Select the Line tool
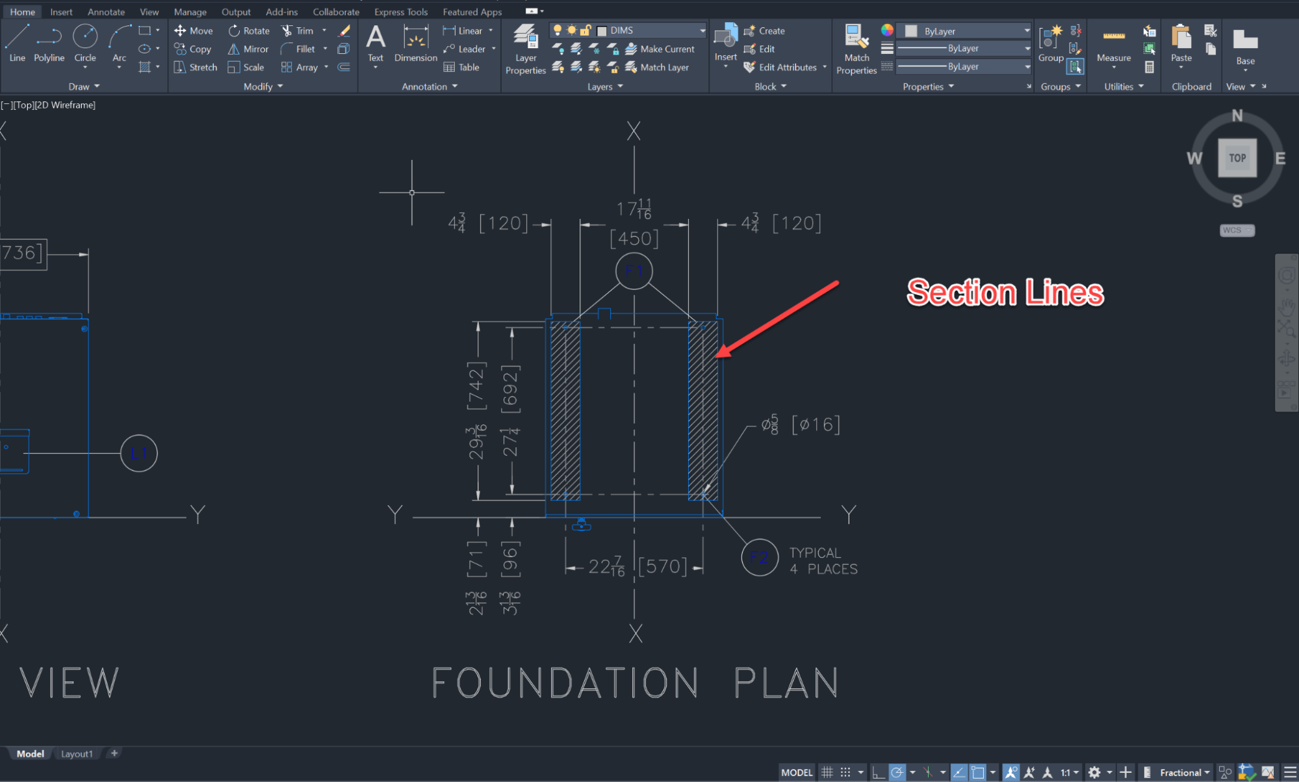 pos(17,43)
